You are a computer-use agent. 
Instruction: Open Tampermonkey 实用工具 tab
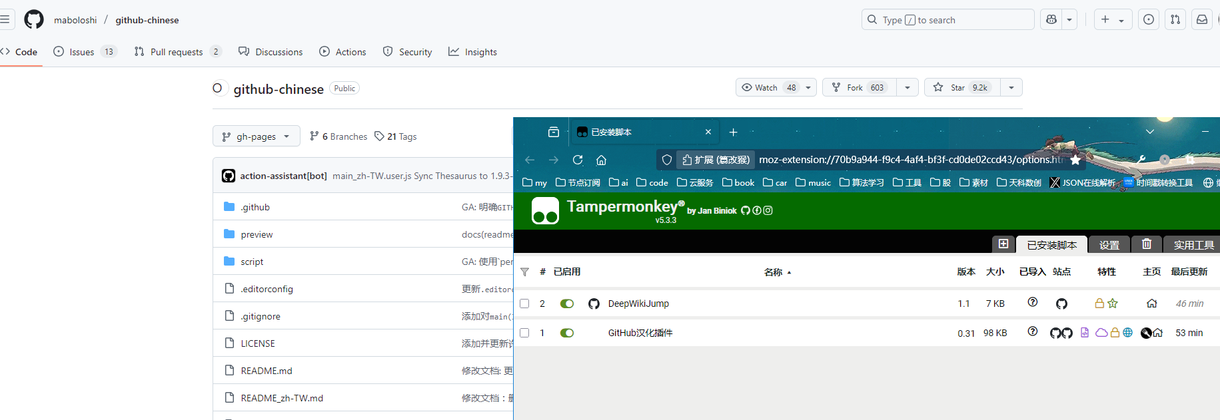[1193, 245]
